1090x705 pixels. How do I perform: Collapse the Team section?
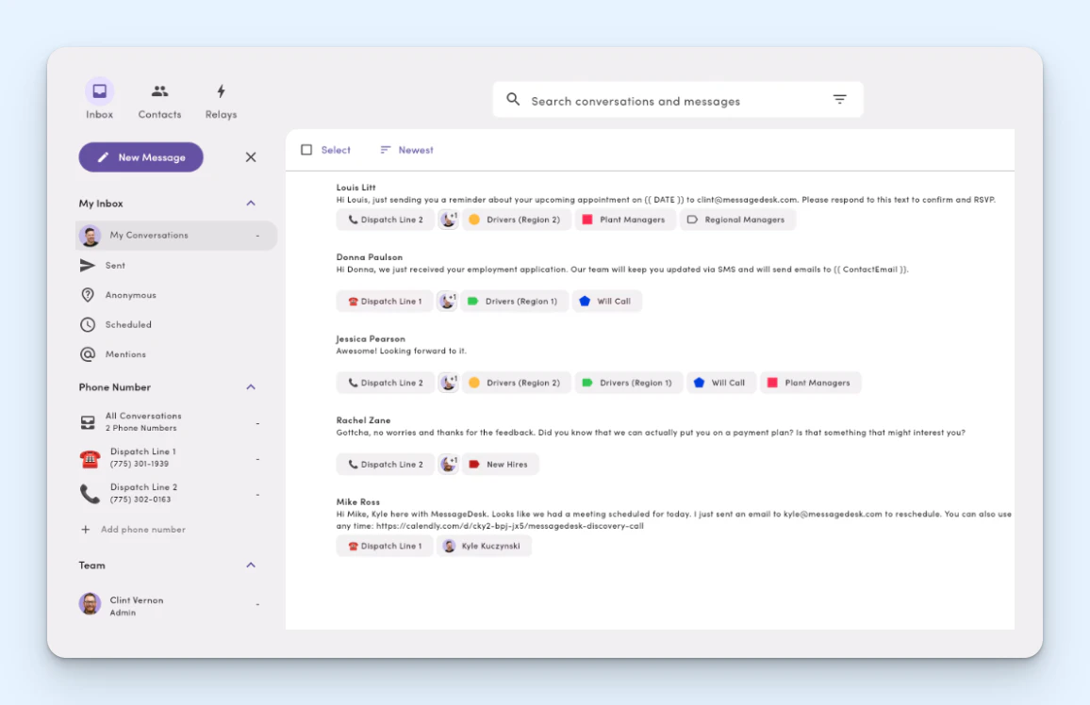251,565
